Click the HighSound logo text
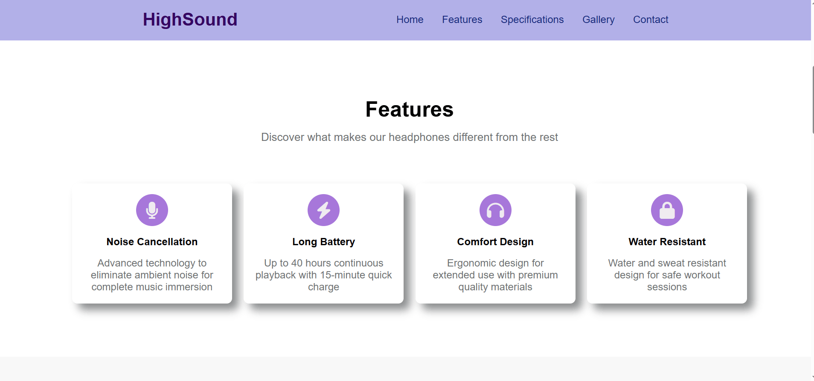 point(190,20)
